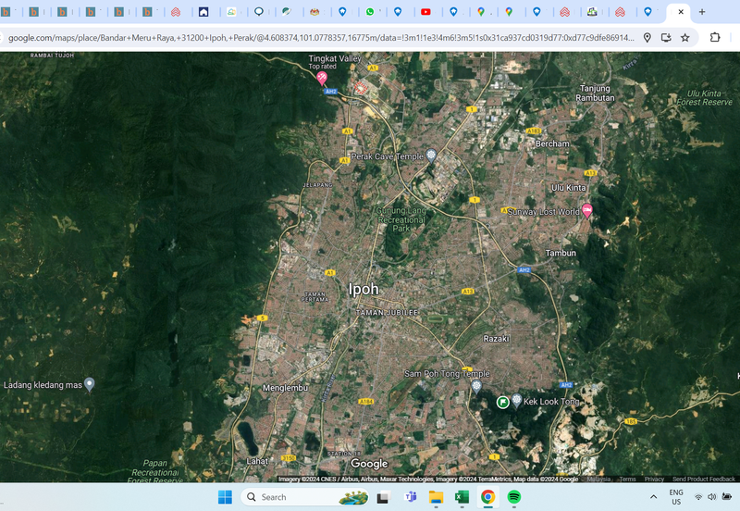This screenshot has width=740, height=511.
Task: Open the Terms link in map footer
Action: click(628, 479)
